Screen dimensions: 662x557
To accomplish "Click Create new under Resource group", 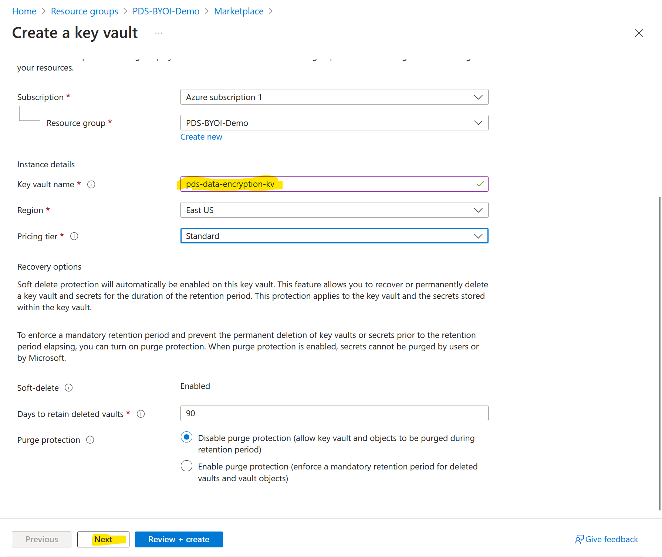I will pos(201,137).
